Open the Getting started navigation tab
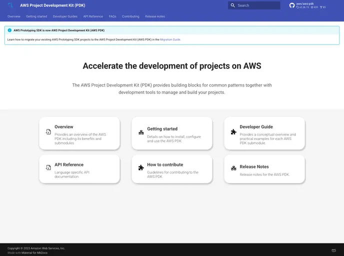Screen dimensions: 344x256 [36, 16]
